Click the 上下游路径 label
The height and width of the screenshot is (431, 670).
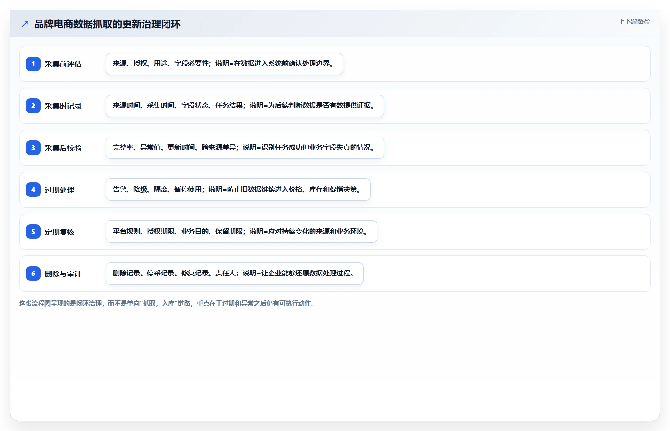(x=634, y=21)
